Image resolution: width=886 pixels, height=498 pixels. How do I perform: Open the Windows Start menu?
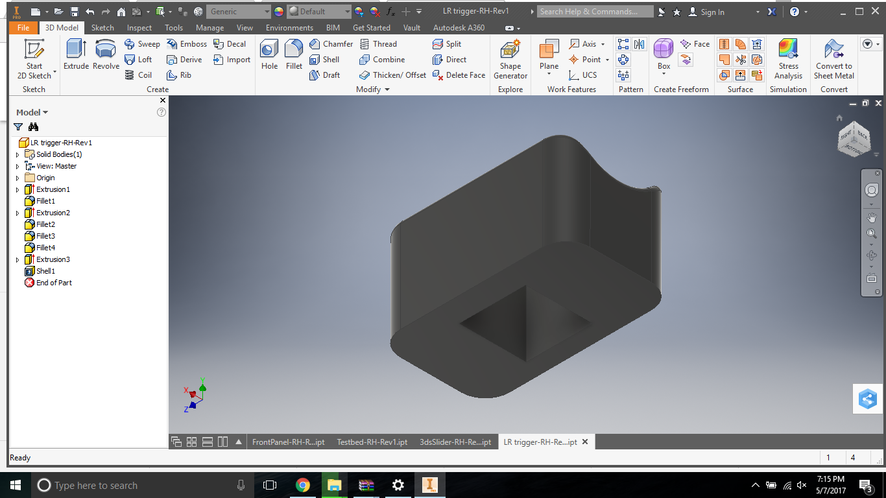click(x=16, y=485)
